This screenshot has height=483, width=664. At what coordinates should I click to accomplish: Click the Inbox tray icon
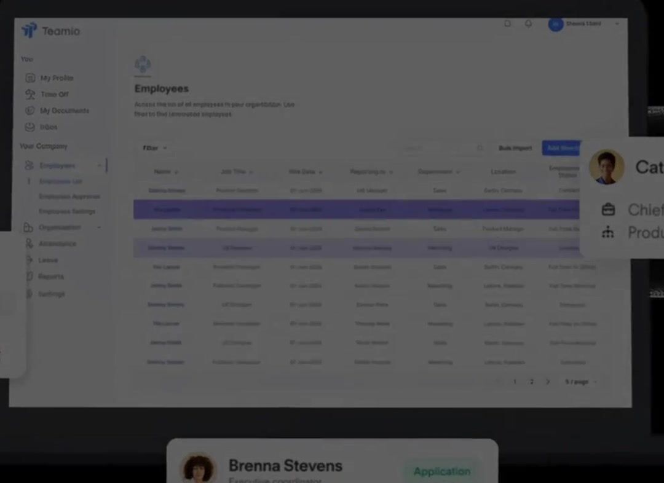click(x=30, y=127)
